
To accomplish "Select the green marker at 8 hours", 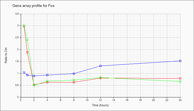I will [x=74, y=80].
